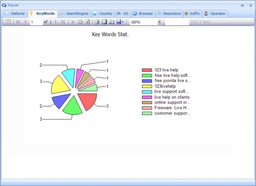Jump to last report page
Viewport: 256px width, 186px height.
pyautogui.click(x=63, y=22)
